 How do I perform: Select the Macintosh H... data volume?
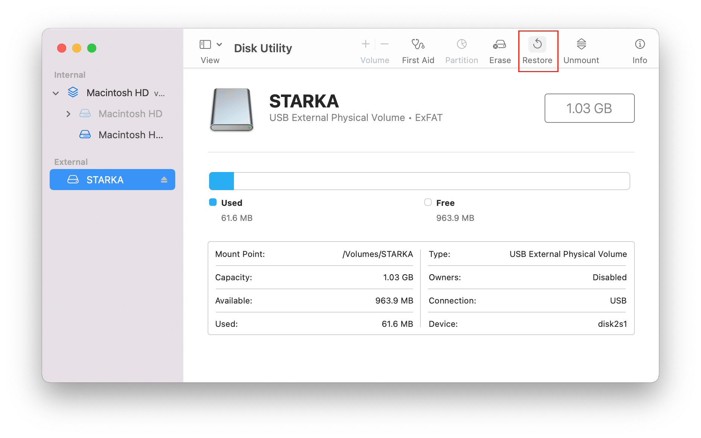(x=112, y=135)
